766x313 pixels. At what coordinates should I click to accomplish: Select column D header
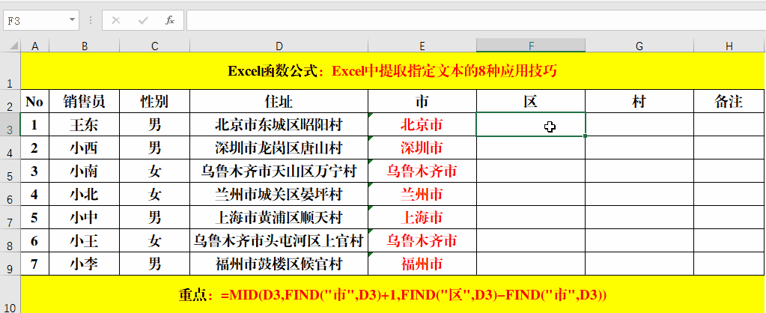[x=279, y=46]
